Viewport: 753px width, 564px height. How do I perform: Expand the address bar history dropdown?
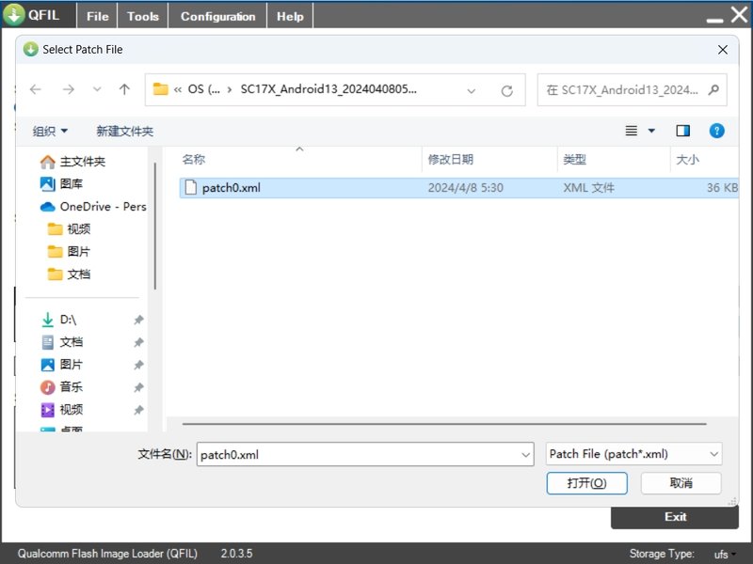coord(472,90)
